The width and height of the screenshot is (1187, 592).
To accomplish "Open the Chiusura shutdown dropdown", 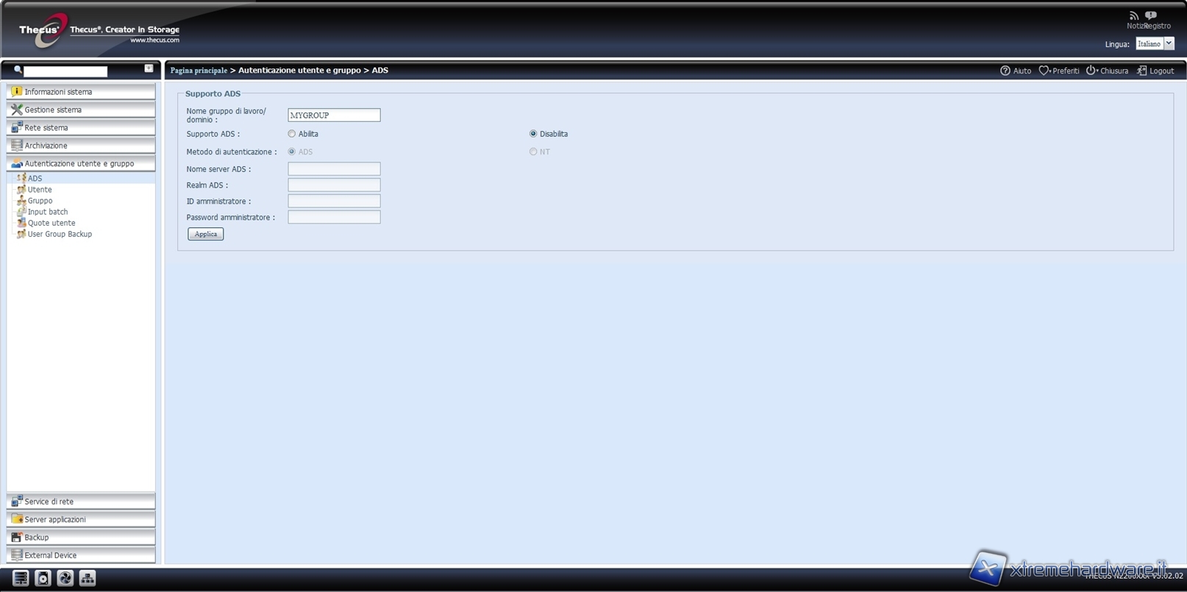I will pos(1107,71).
